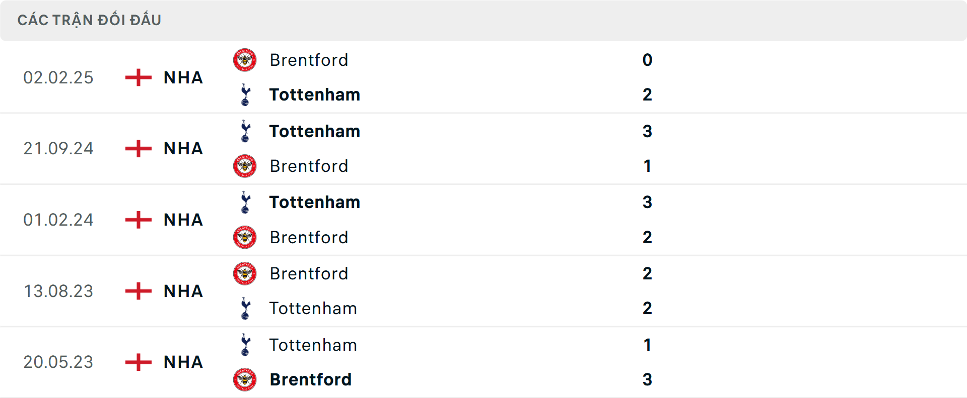
Task: Click the Brentford club crest in the 02.02.25 match
Action: pyautogui.click(x=244, y=60)
